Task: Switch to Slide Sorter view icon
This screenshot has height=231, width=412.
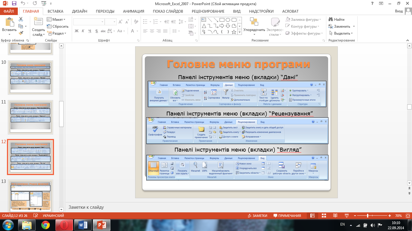Action: point(324,216)
